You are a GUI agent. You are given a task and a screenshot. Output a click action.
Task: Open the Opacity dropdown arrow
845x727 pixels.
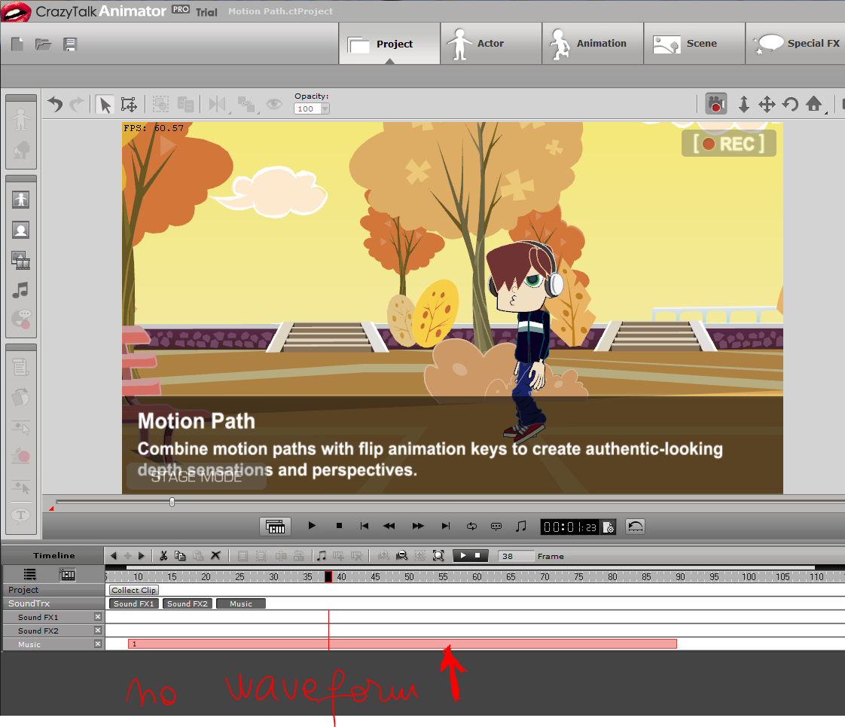[325, 108]
